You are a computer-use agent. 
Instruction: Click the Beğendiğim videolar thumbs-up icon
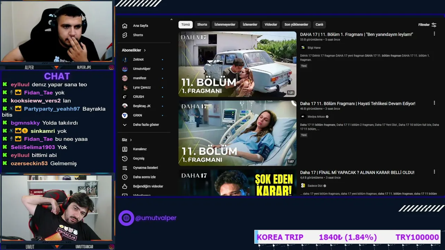[x=125, y=186]
